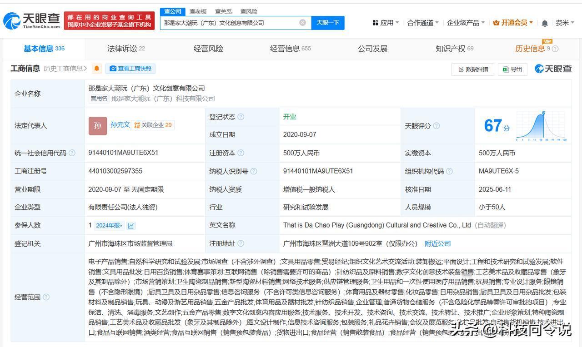Click the registration number 440103002597355
The width and height of the screenshot is (582, 347).
pyautogui.click(x=115, y=171)
